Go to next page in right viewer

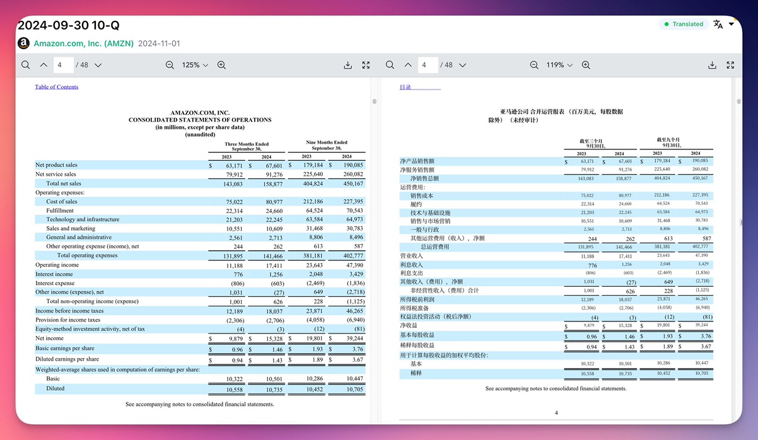click(462, 65)
